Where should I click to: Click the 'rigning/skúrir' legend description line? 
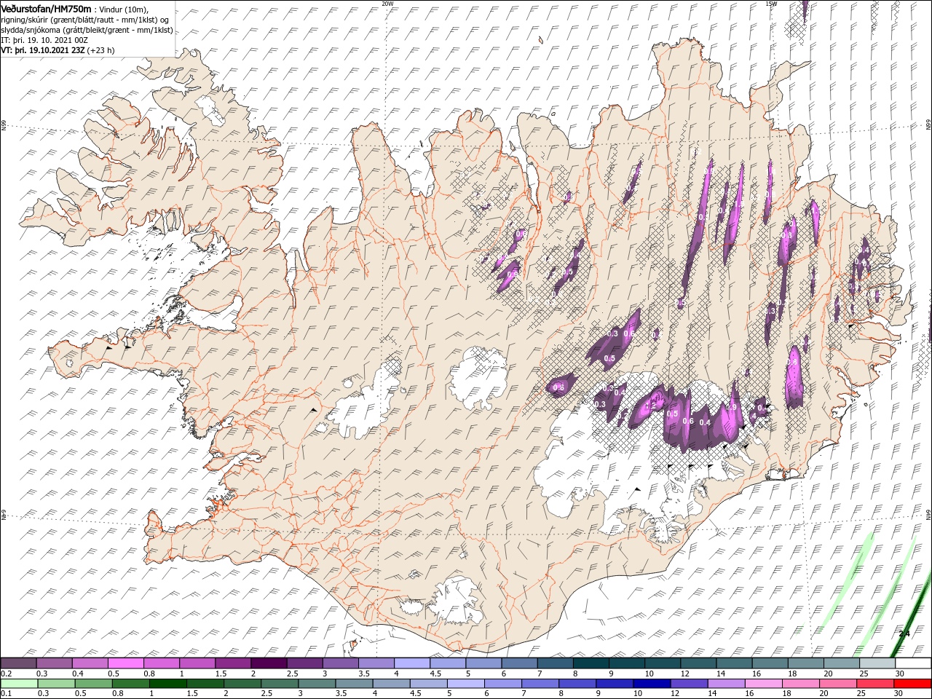click(x=86, y=20)
